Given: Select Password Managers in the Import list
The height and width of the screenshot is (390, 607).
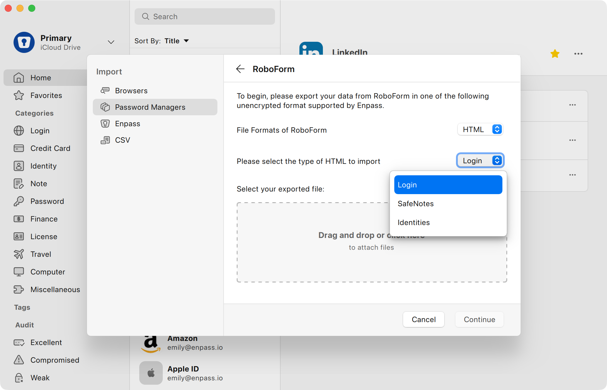Looking at the screenshot, I should pos(155,107).
